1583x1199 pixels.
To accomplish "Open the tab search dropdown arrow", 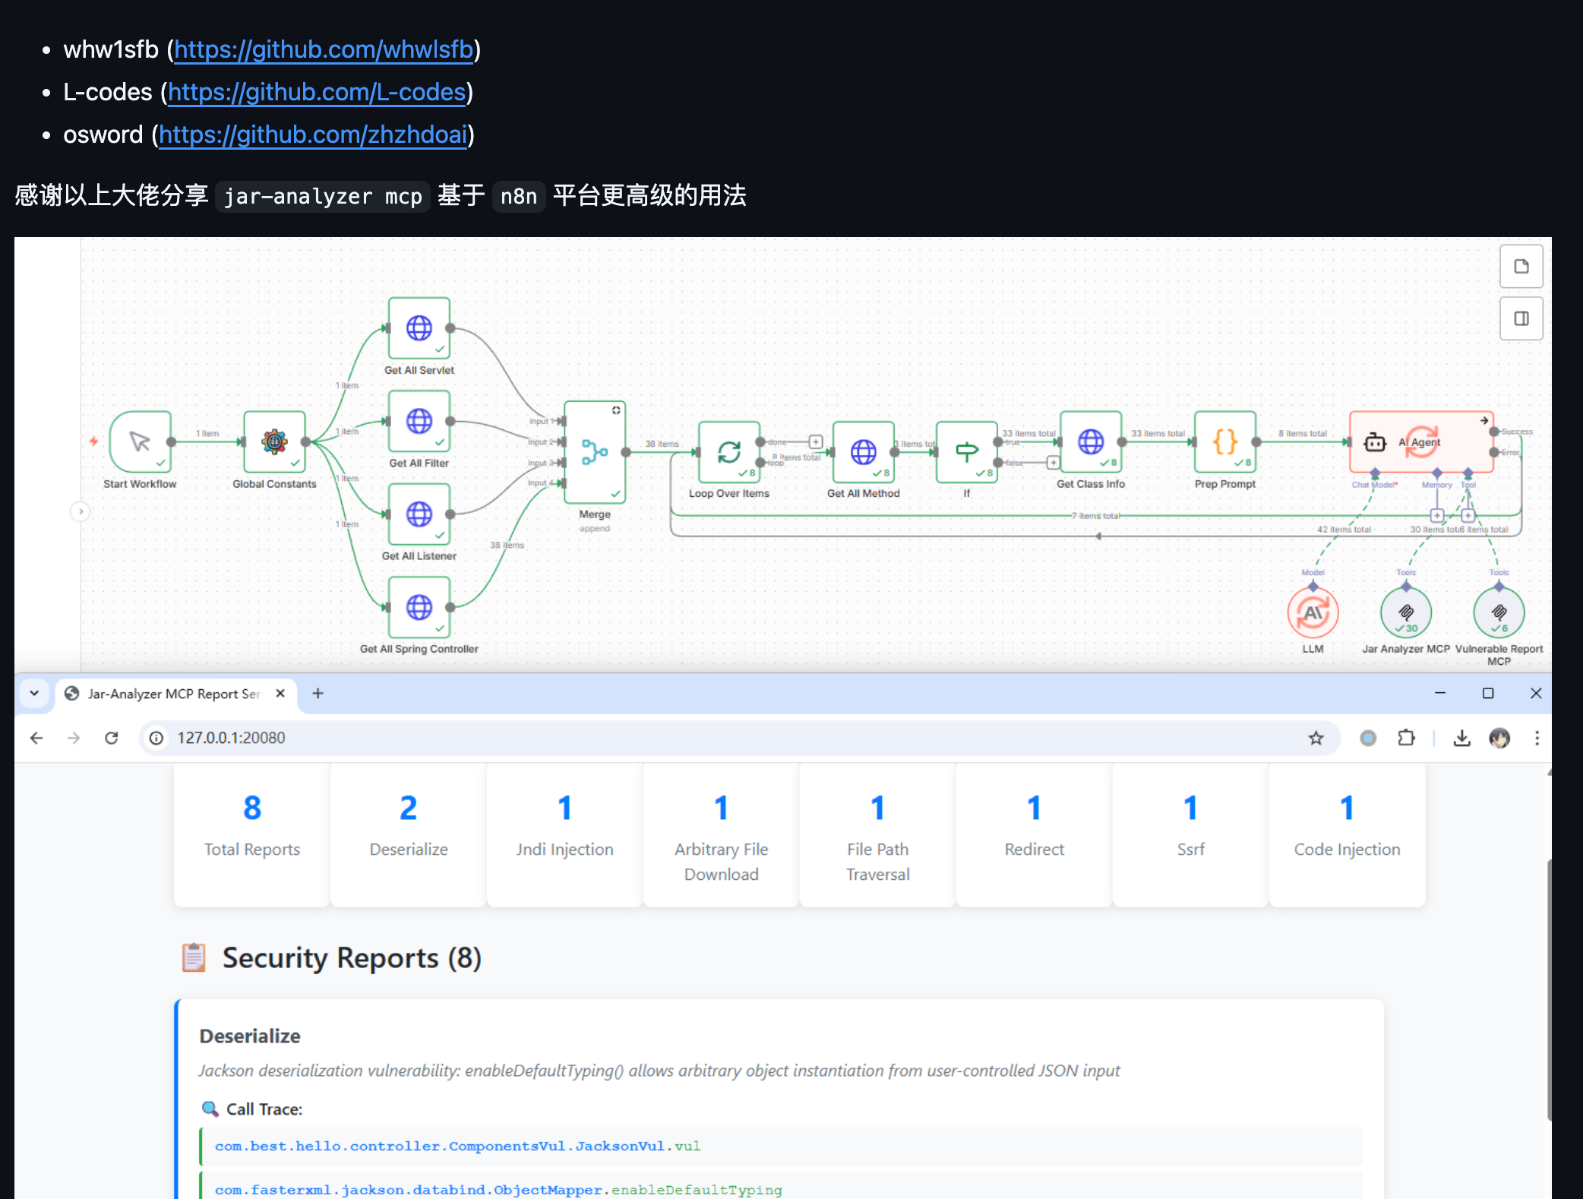I will [34, 693].
